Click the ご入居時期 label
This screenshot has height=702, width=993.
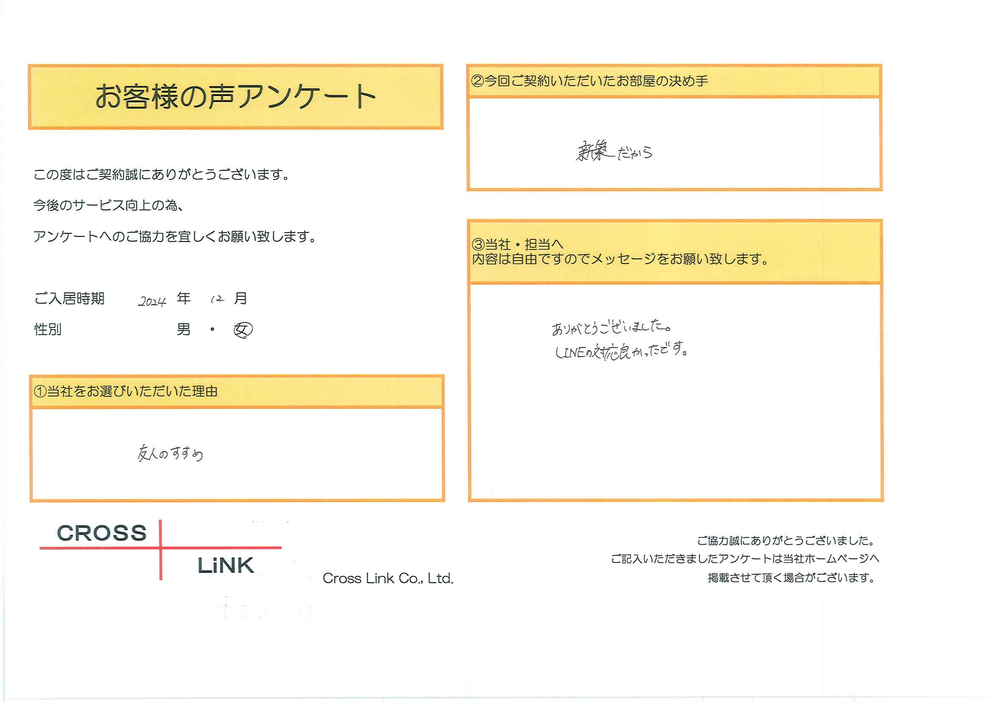[x=69, y=298]
